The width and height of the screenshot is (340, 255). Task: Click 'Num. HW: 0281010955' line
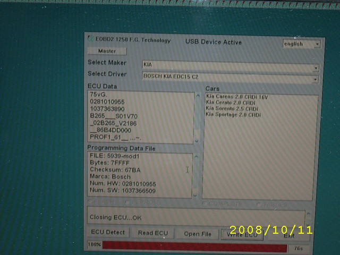click(123, 184)
